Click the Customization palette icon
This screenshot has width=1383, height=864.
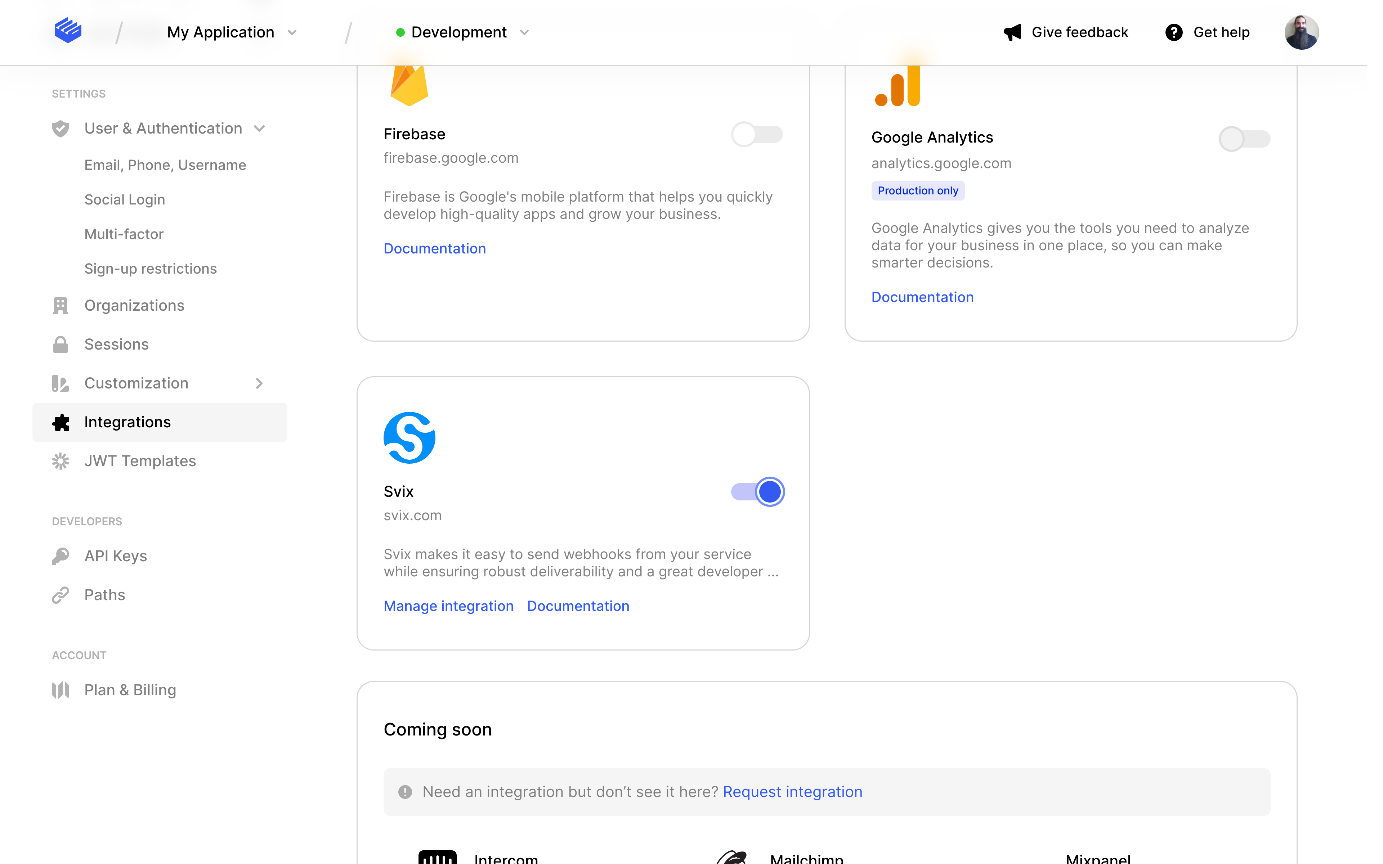pos(61,383)
